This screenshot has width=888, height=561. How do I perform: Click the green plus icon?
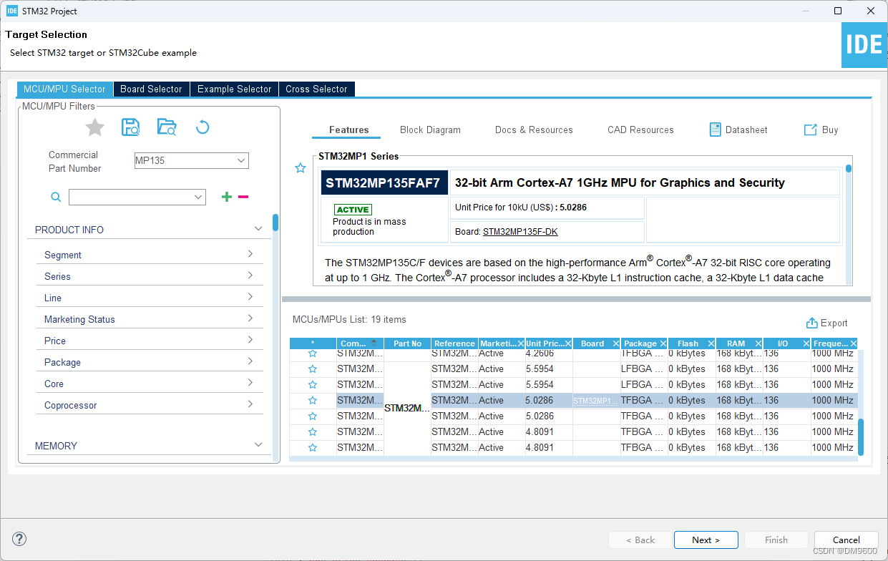pyautogui.click(x=227, y=197)
